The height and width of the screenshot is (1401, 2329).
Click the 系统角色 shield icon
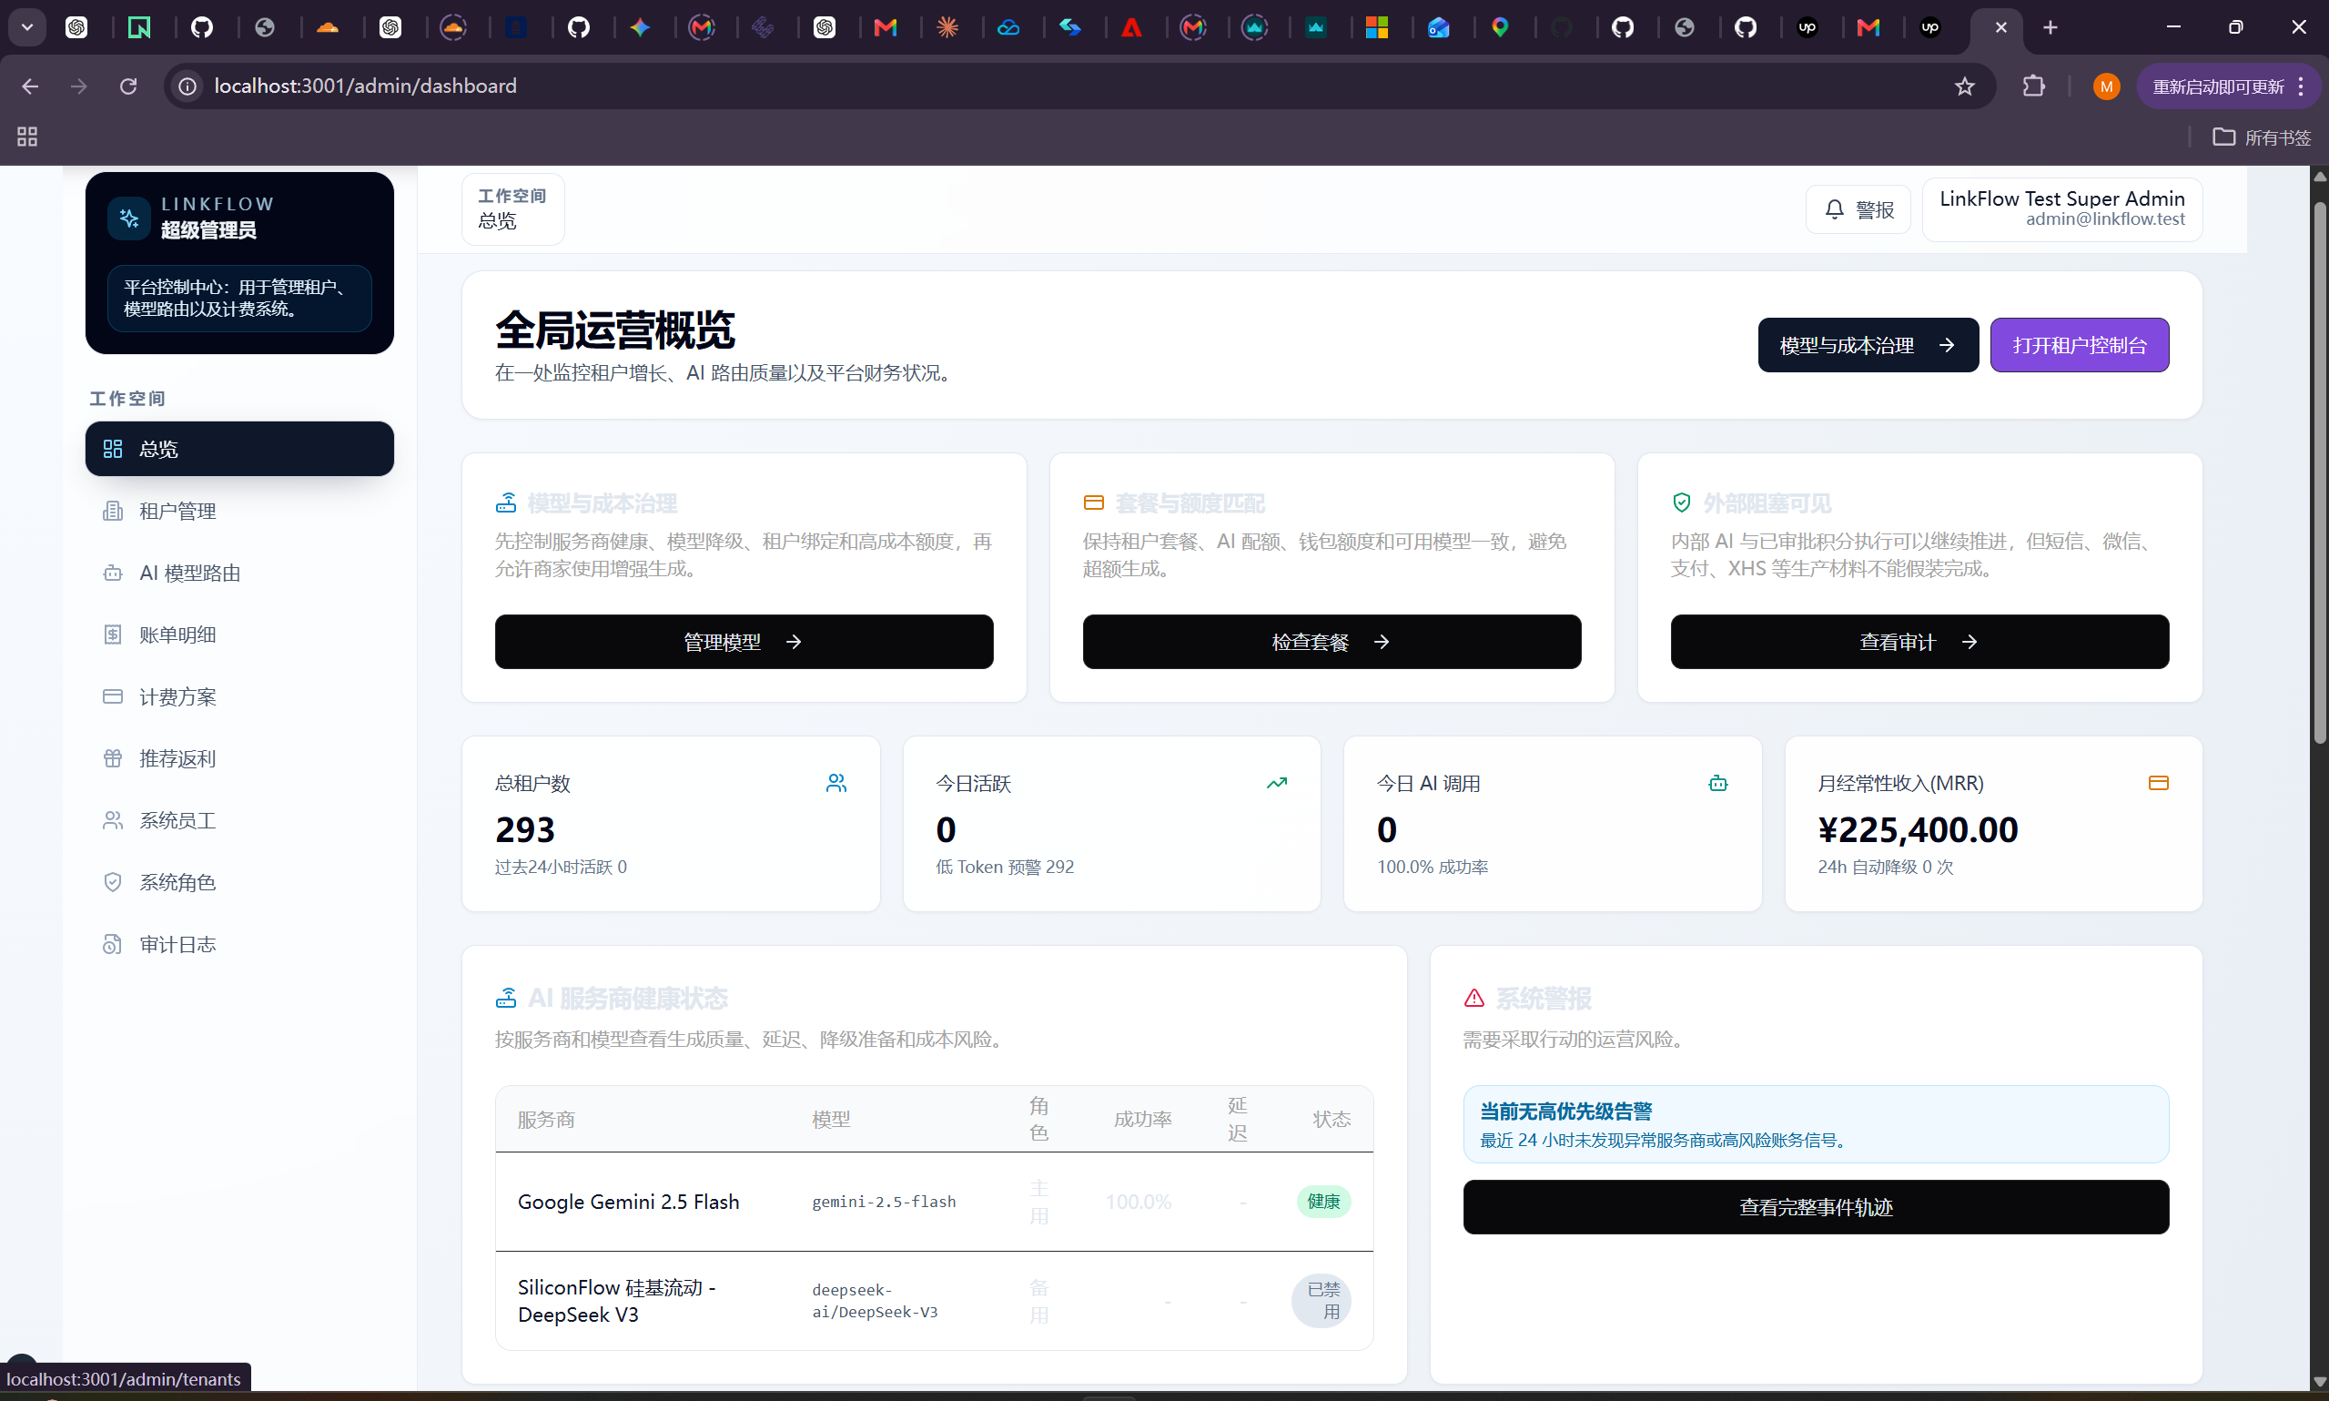point(112,882)
